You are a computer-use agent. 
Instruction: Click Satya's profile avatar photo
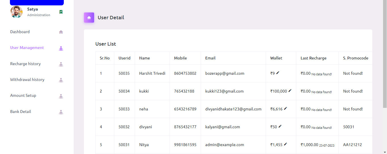16,12
